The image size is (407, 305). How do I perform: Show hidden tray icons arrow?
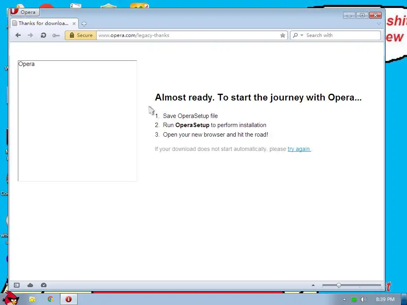[344, 299]
